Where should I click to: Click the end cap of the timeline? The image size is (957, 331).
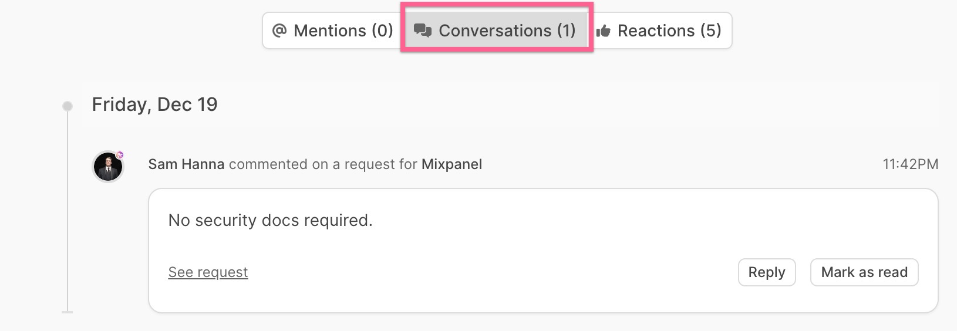(68, 312)
